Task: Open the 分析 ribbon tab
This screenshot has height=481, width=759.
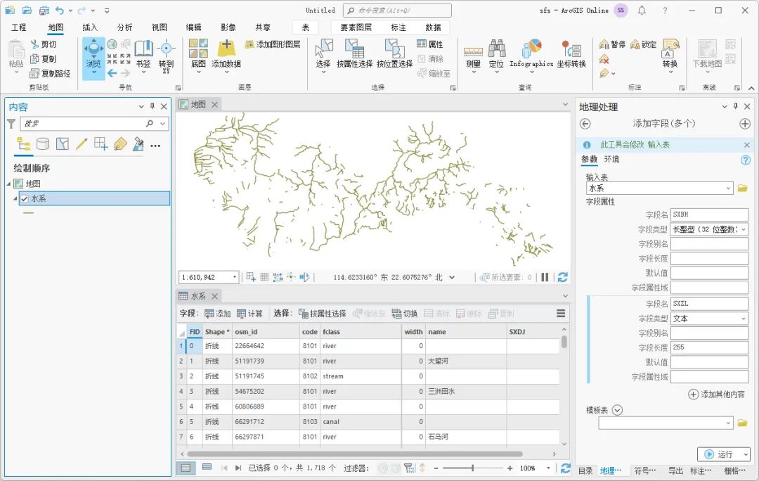Action: 124,27
